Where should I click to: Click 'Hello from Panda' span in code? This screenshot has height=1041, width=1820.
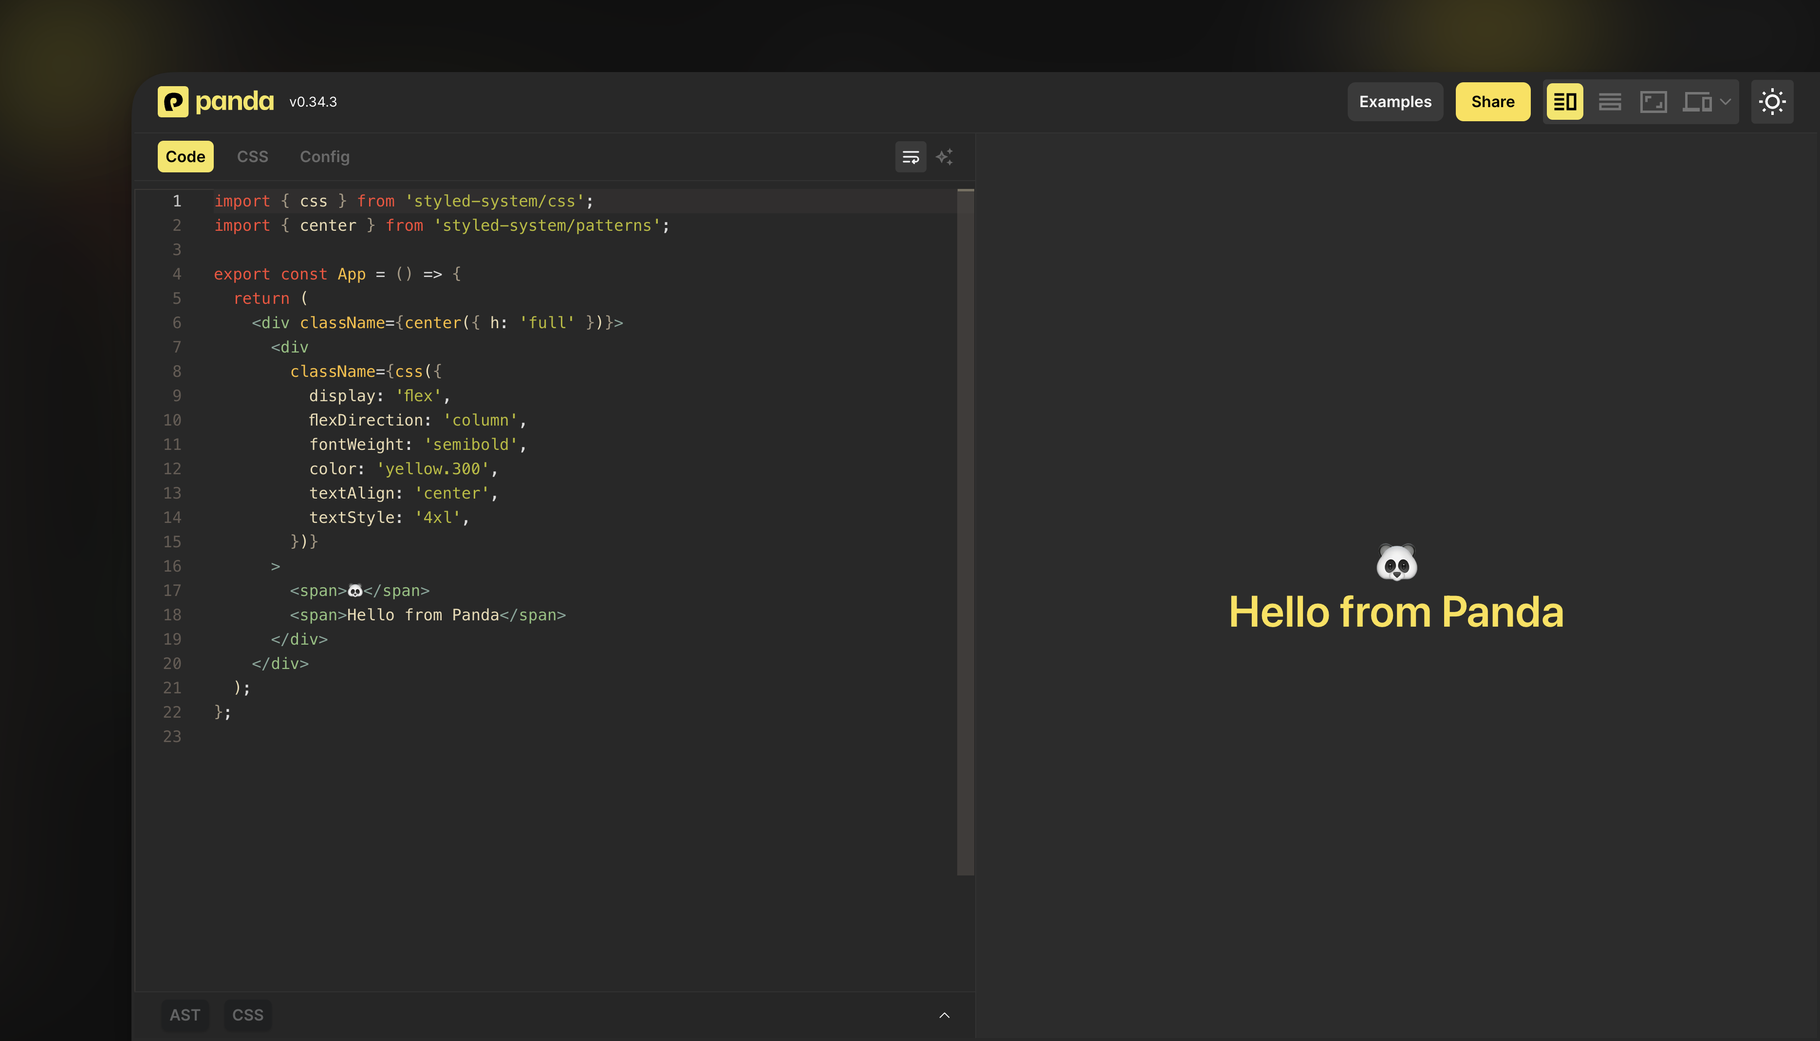point(427,614)
